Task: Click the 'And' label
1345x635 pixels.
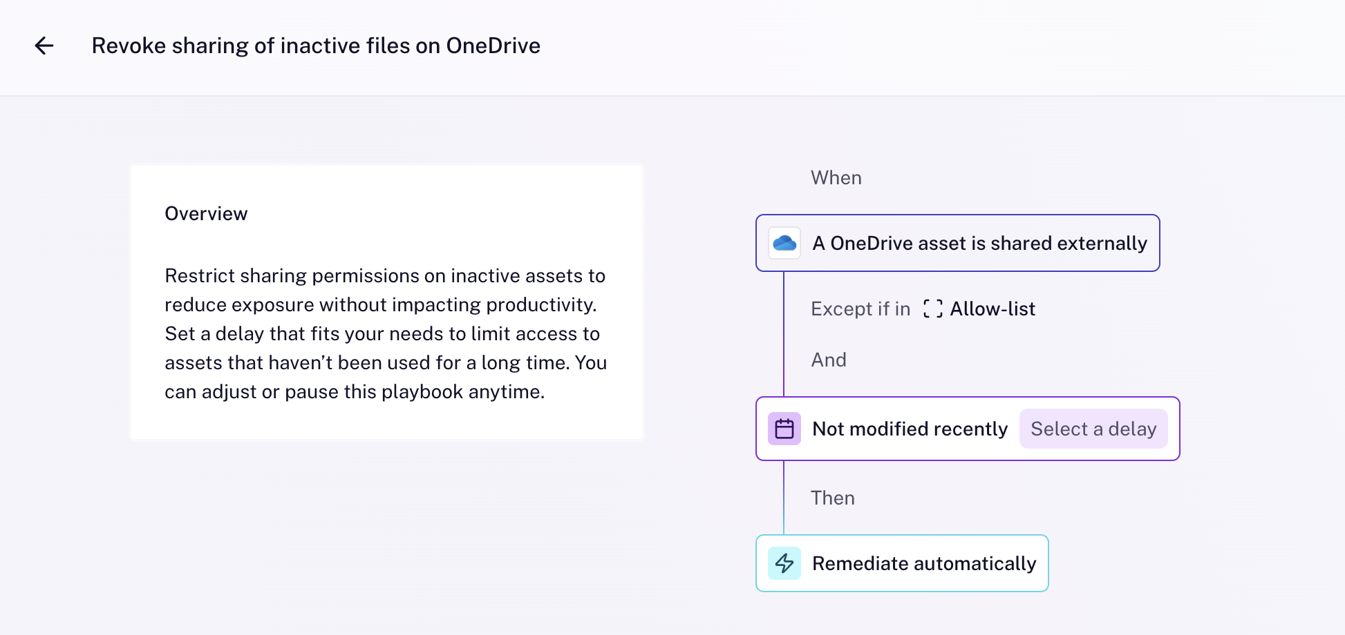Action: tap(829, 360)
